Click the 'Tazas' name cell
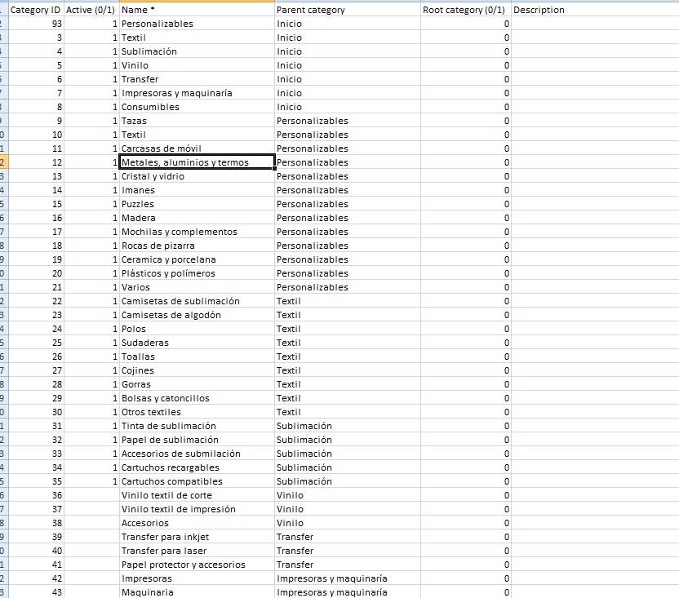 pyautogui.click(x=197, y=121)
